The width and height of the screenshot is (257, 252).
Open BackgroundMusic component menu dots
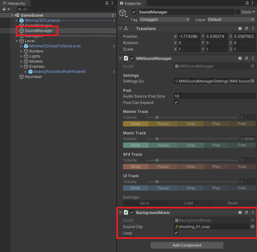pyautogui.click(x=253, y=212)
